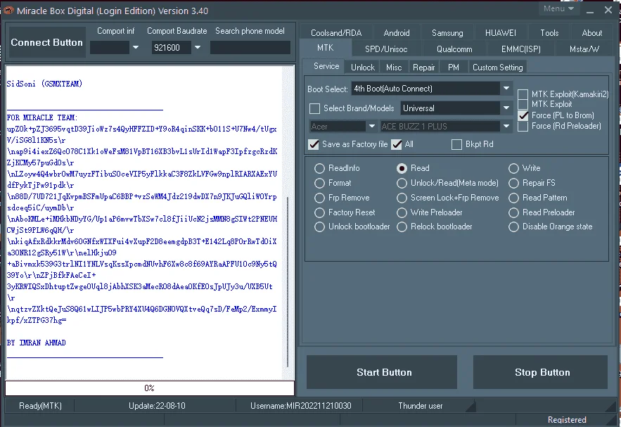Select the Write Preloader radio button

click(402, 212)
